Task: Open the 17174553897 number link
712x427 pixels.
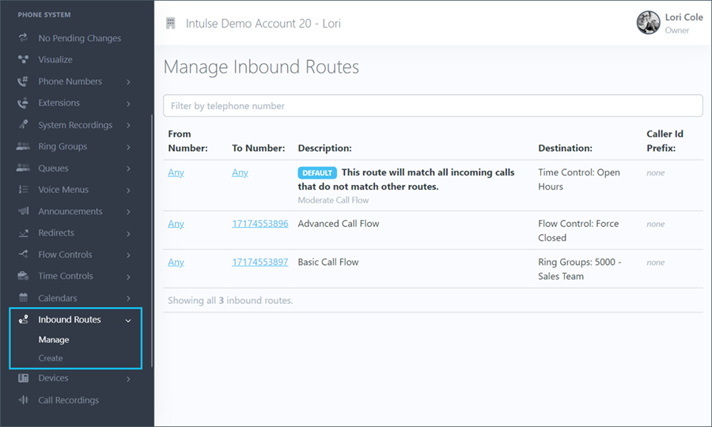Action: tap(260, 263)
